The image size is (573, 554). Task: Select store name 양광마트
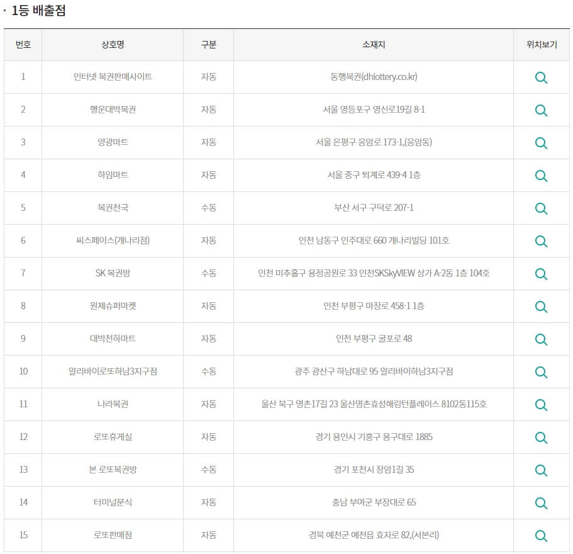113,142
